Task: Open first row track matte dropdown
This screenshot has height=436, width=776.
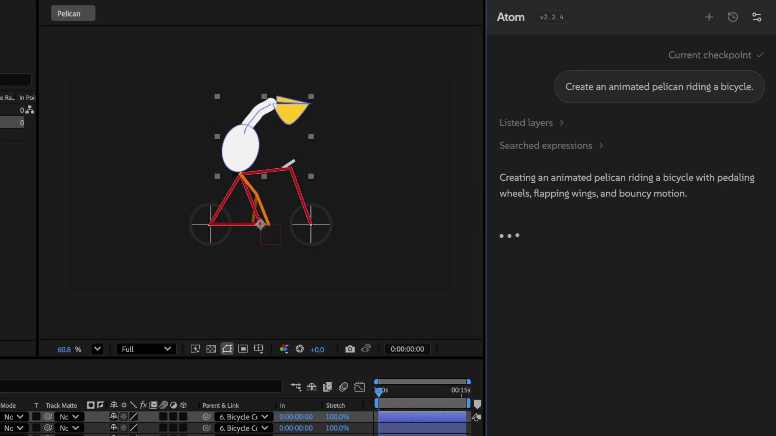Action: tap(70, 417)
